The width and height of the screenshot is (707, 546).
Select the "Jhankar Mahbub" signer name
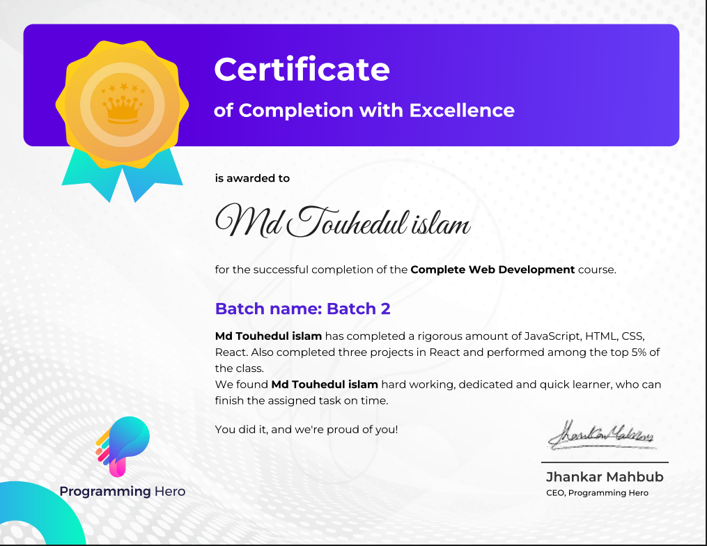pos(605,477)
